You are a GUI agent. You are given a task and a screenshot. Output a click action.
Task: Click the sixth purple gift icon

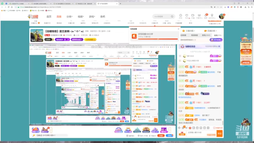[164, 130]
